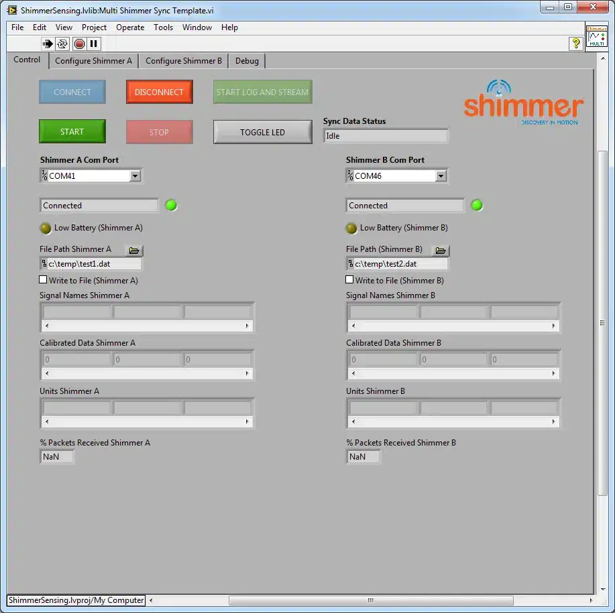This screenshot has width=615, height=613.
Task: Open the Operate menu
Action: point(130,27)
